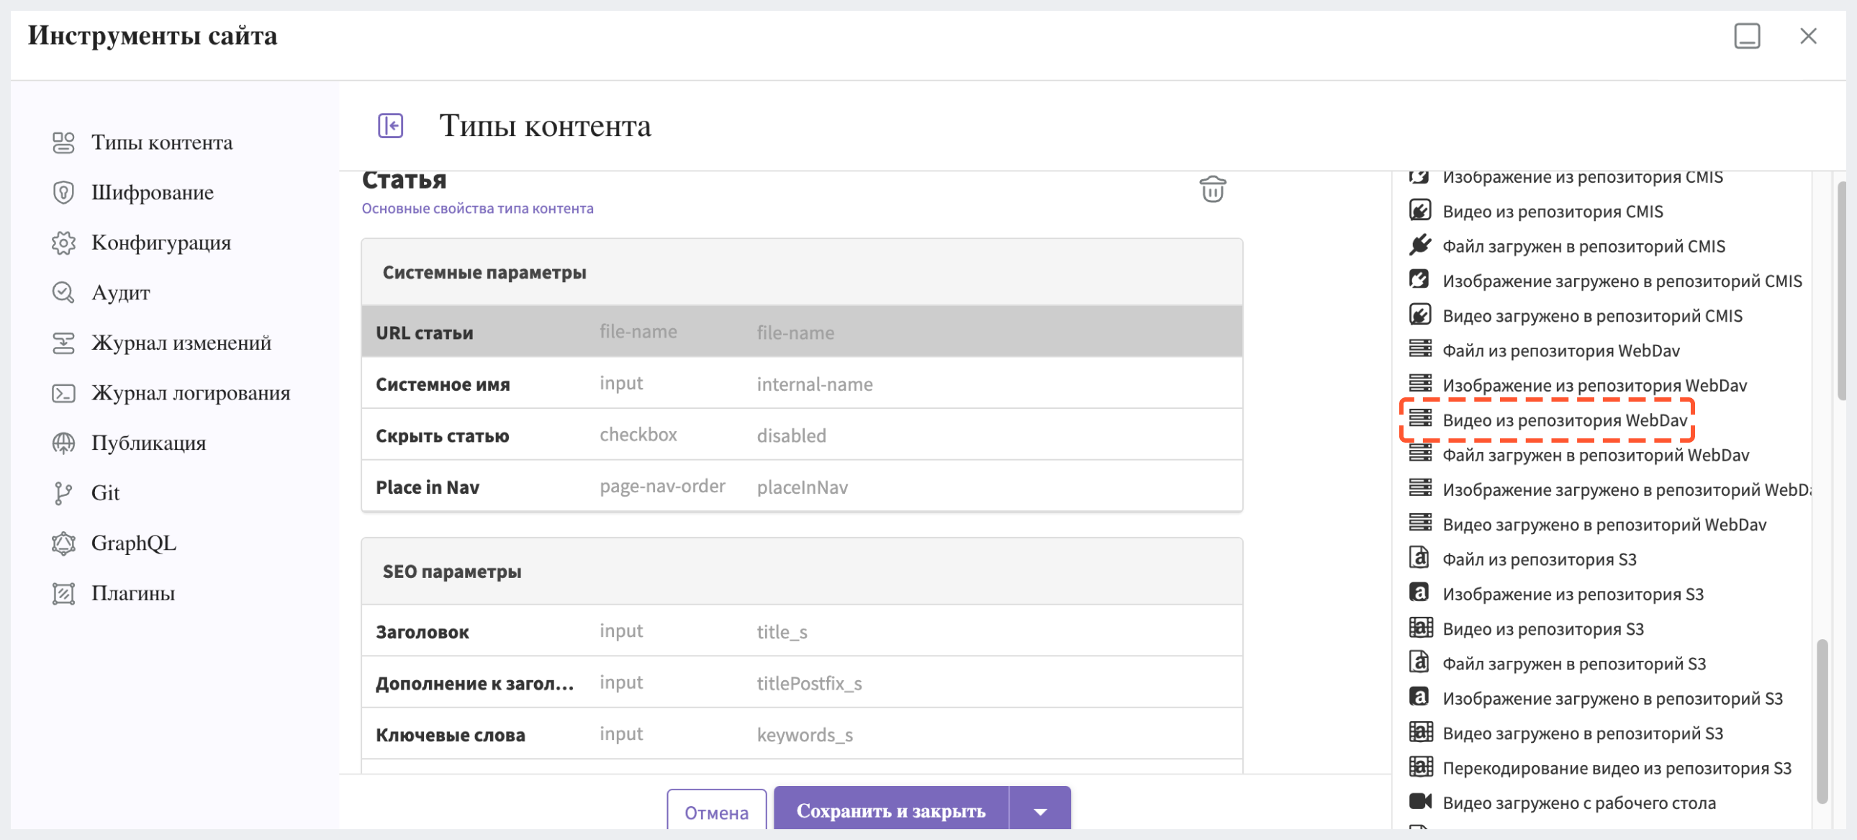Select the URL статьи field row

point(802,333)
